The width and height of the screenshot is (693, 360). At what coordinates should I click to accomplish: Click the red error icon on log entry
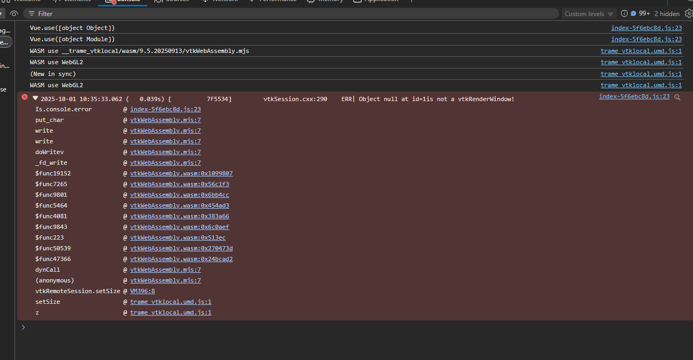coord(24,97)
